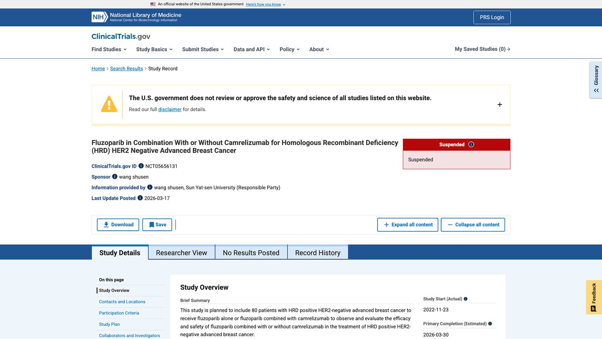This screenshot has width=602, height=339.
Task: Open the Study Basics dropdown menu
Action: point(154,49)
